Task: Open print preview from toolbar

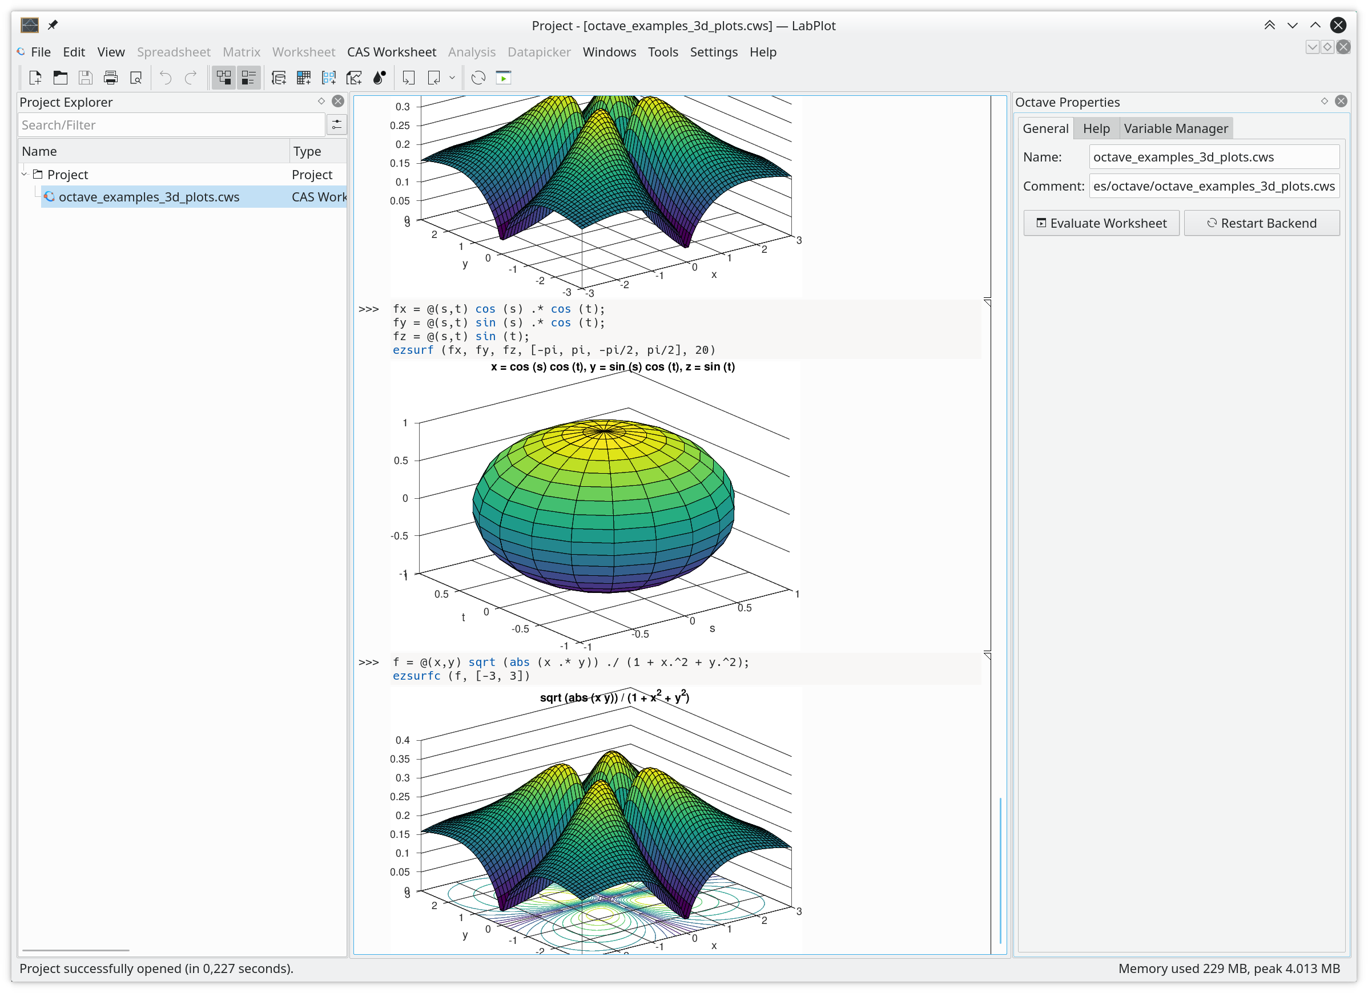Action: click(136, 78)
